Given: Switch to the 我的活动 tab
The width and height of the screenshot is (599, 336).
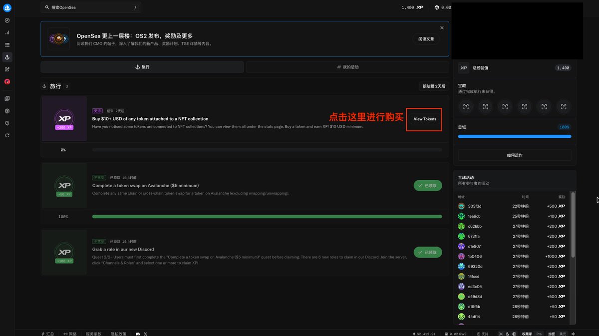Looking at the screenshot, I should (x=347, y=67).
